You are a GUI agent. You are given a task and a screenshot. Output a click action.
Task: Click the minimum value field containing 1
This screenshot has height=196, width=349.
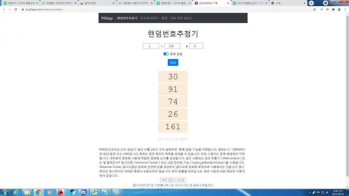tap(151, 46)
